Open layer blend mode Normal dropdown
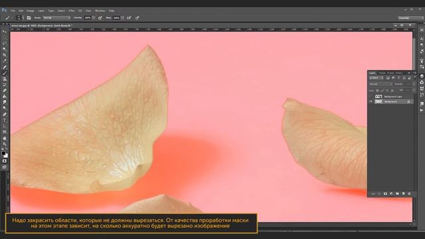 click(x=381, y=84)
